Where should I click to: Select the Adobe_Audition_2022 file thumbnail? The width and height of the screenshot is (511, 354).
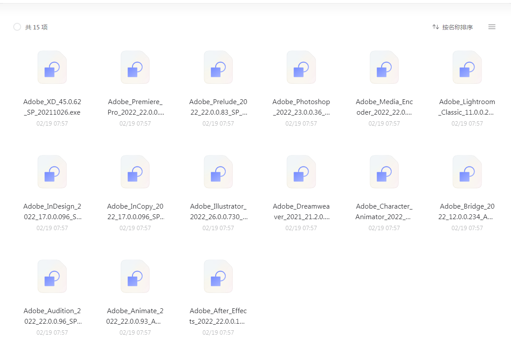coord(52,277)
